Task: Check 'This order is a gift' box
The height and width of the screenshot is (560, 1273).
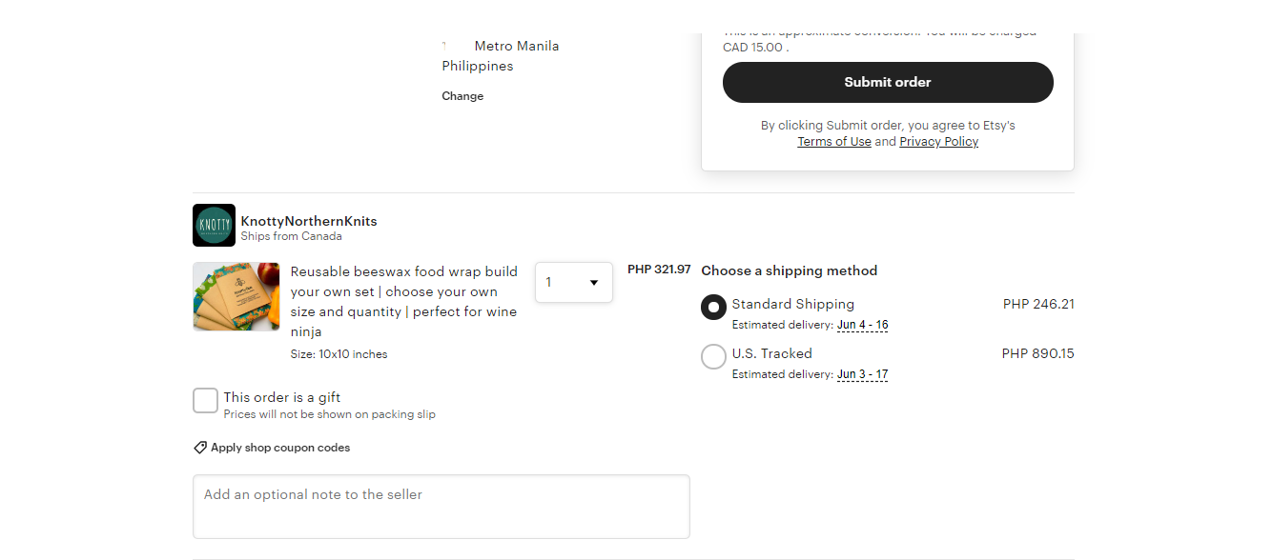Action: click(x=205, y=401)
